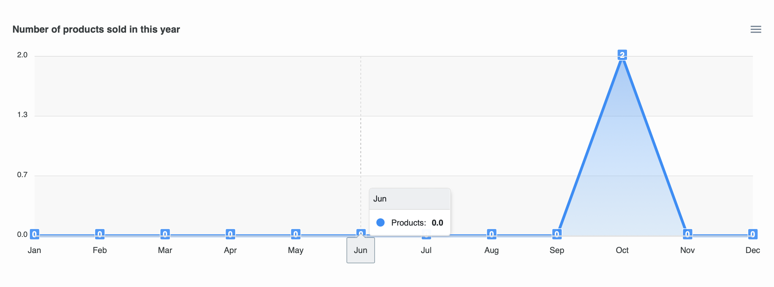Click the Nov data point marker
Image resolution: width=774 pixels, height=287 pixels.
[x=687, y=234]
